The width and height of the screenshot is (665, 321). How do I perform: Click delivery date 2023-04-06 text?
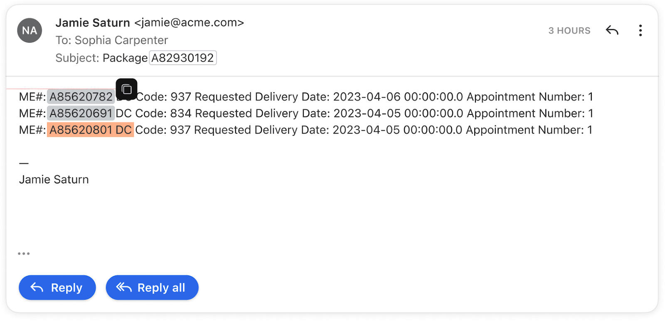tap(367, 97)
